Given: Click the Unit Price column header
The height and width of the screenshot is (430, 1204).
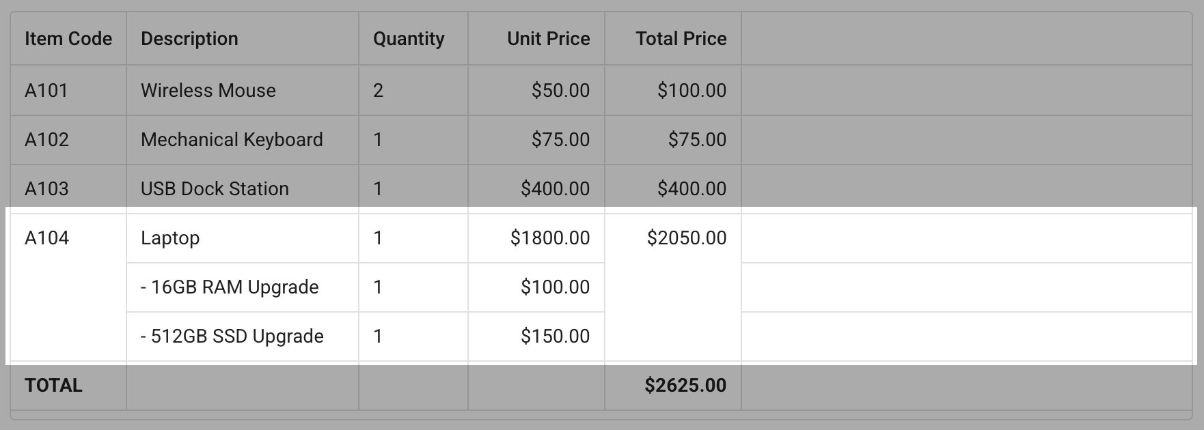Looking at the screenshot, I should click(x=548, y=39).
